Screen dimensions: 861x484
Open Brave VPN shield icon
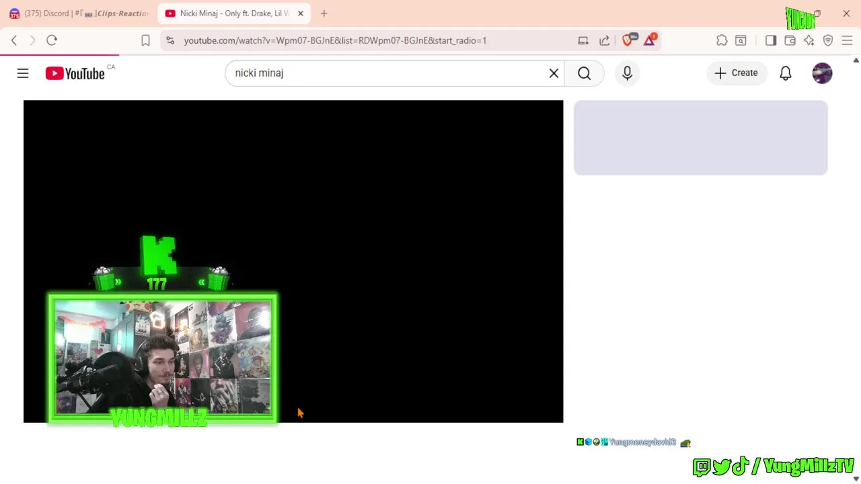(828, 40)
